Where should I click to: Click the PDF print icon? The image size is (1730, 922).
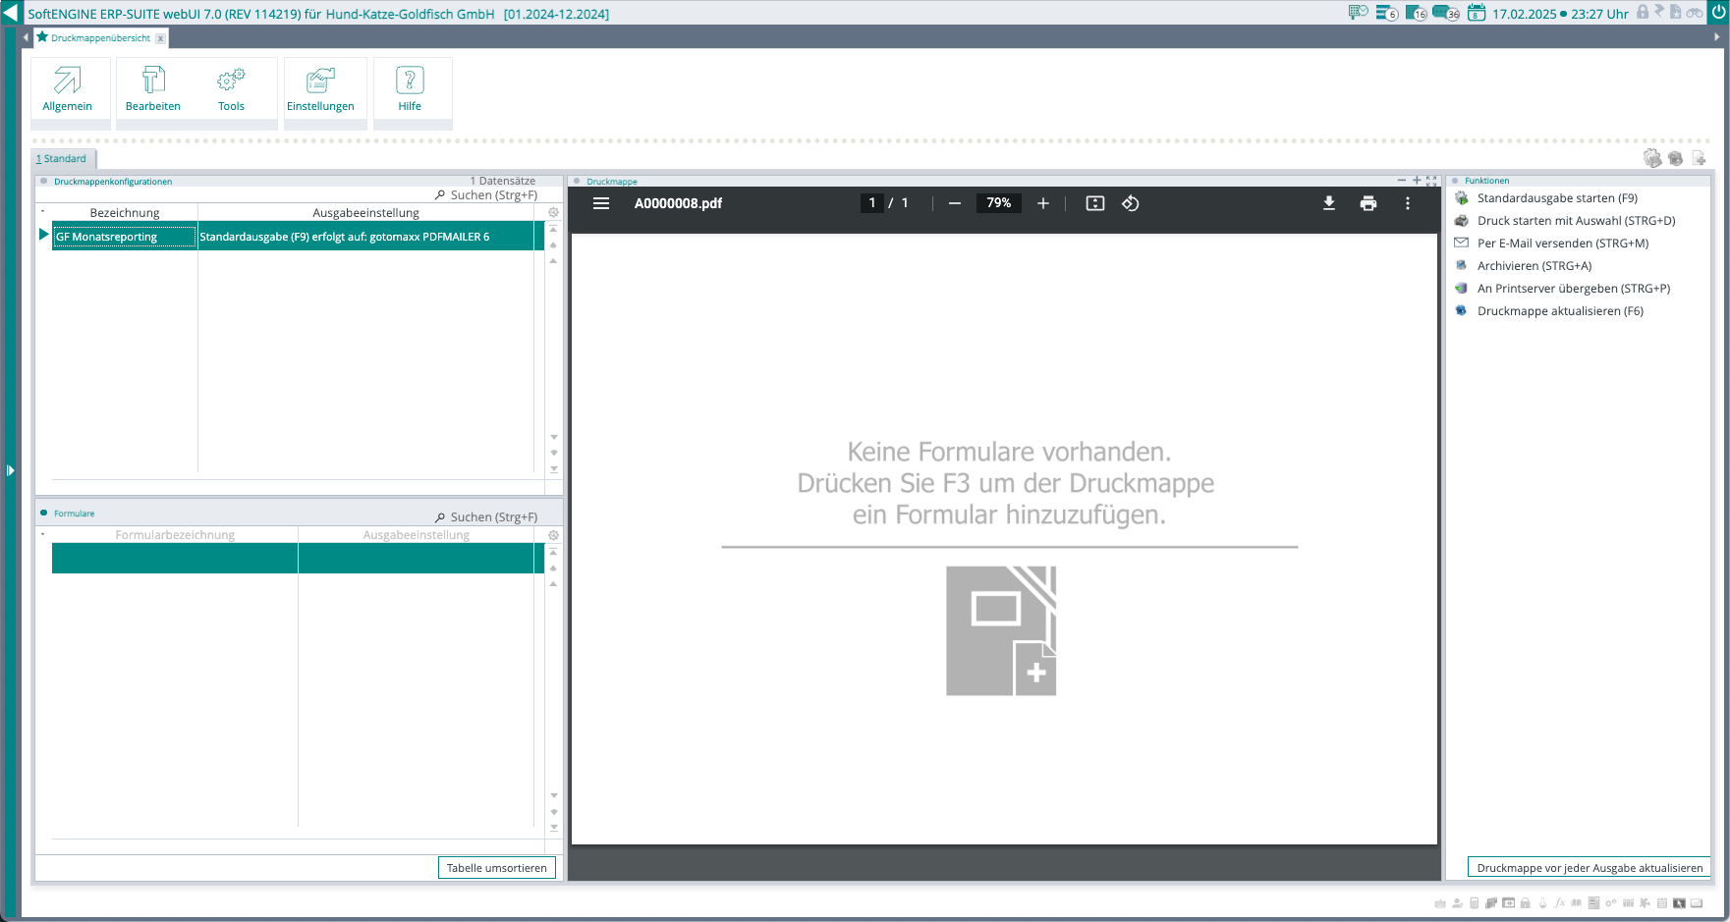1367,203
